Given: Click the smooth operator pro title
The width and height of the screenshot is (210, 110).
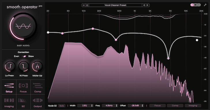Looking at the screenshot, I should [x=24, y=7].
